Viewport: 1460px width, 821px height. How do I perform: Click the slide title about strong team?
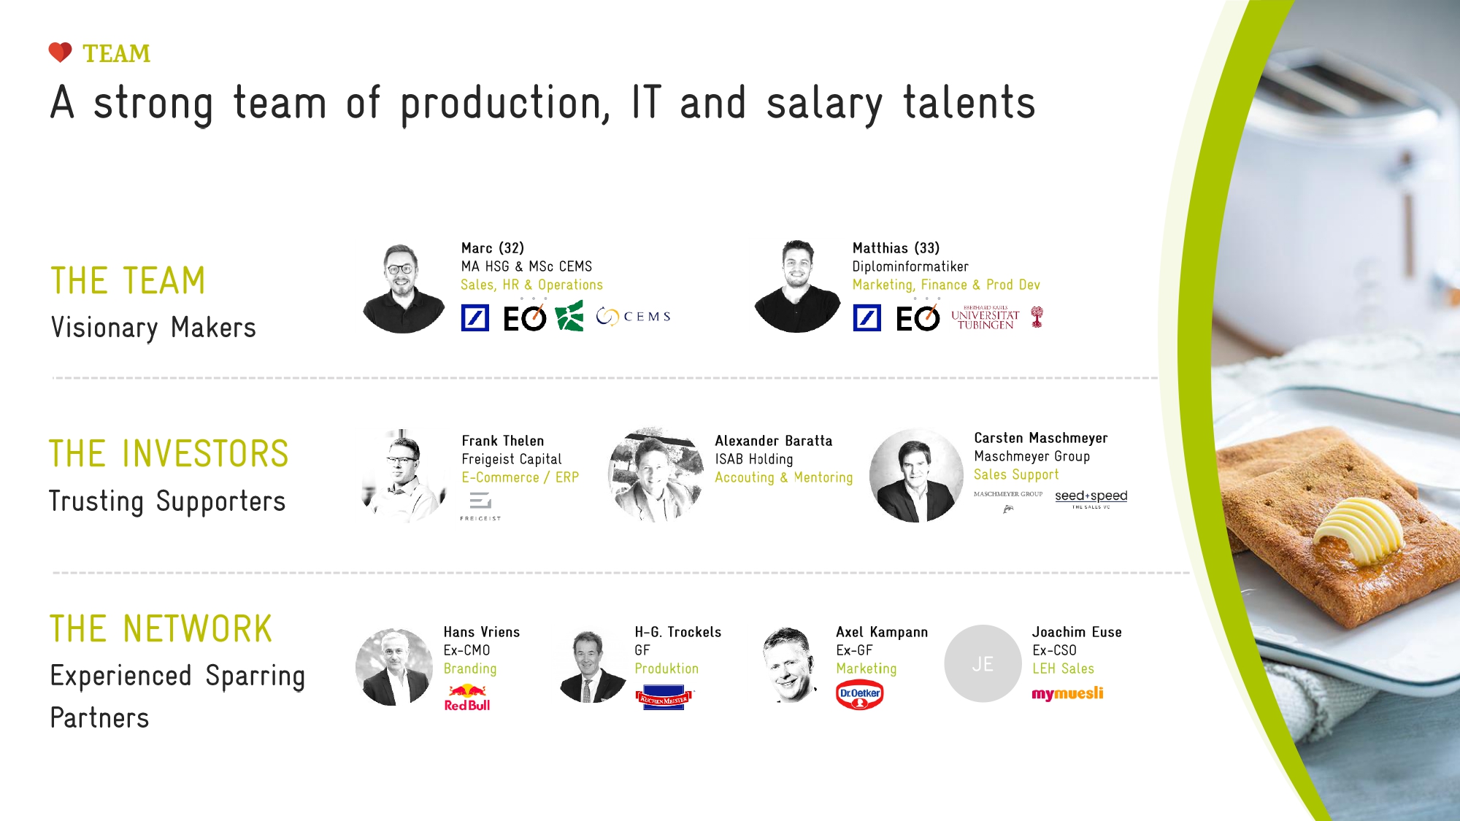542,103
